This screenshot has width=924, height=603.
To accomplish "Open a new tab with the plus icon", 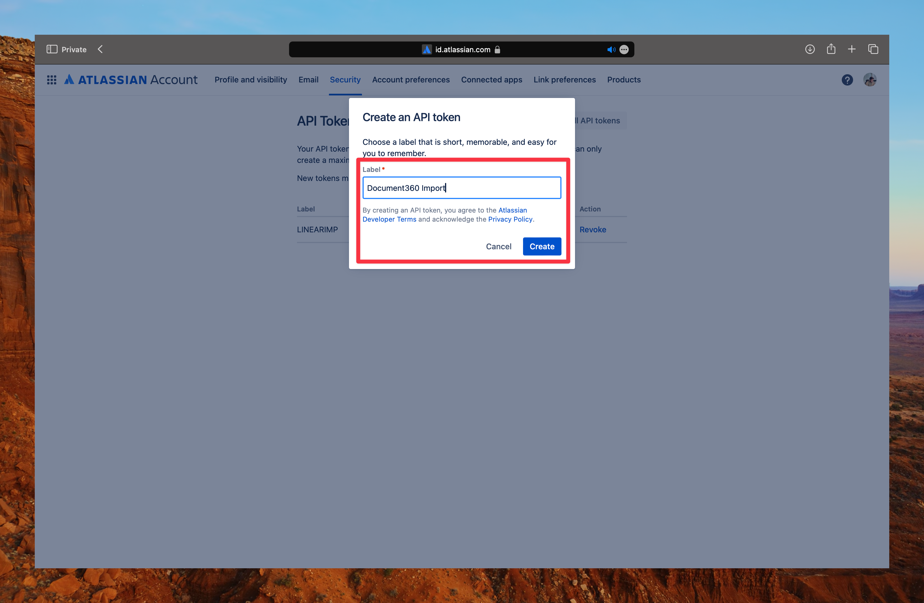I will click(x=852, y=49).
